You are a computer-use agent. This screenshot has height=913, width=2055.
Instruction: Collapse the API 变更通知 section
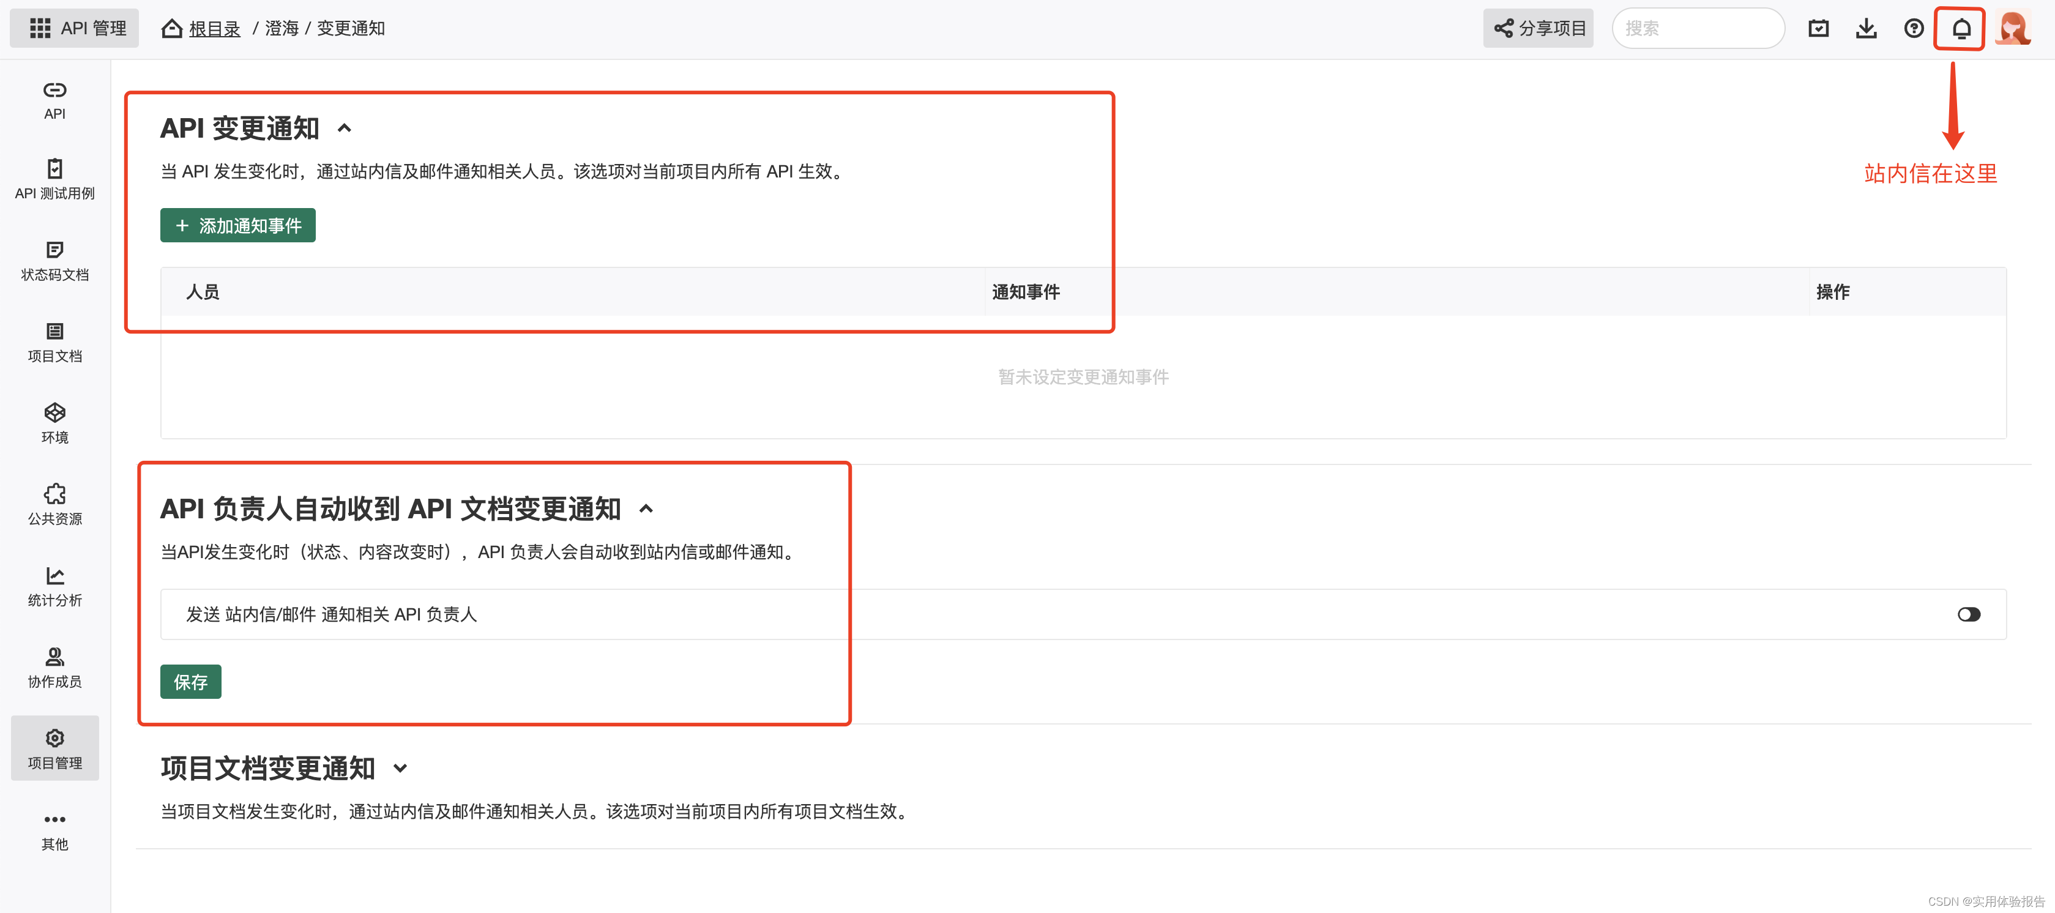pos(345,129)
